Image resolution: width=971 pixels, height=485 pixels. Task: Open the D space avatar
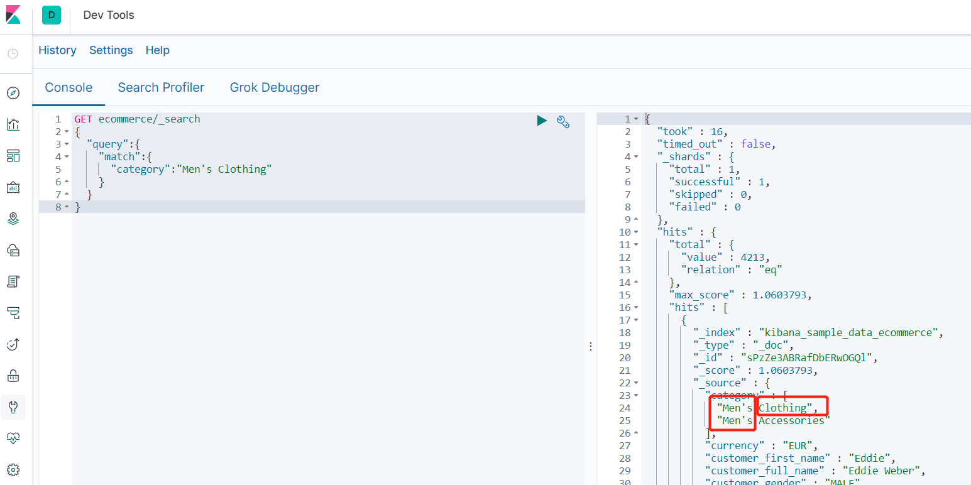[52, 15]
